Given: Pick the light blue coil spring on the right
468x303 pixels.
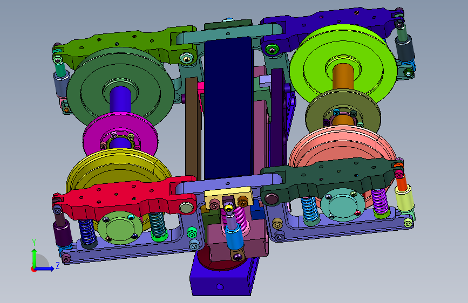Looking at the screenshot, I should click(310, 209).
